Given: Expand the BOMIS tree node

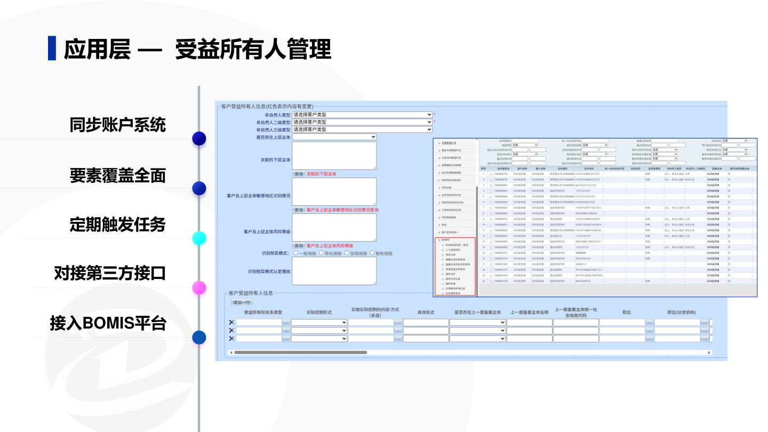Looking at the screenshot, I should (439, 240).
